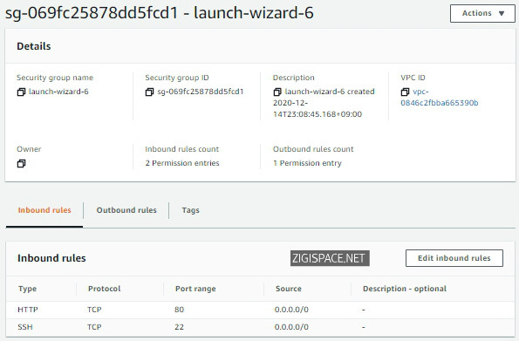Image resolution: width=519 pixels, height=341 pixels.
Task: Switch to the Outbound rules tab
Action: point(126,210)
